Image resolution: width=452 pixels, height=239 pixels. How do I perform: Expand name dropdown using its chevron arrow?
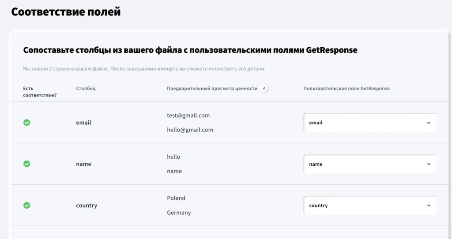(429, 164)
